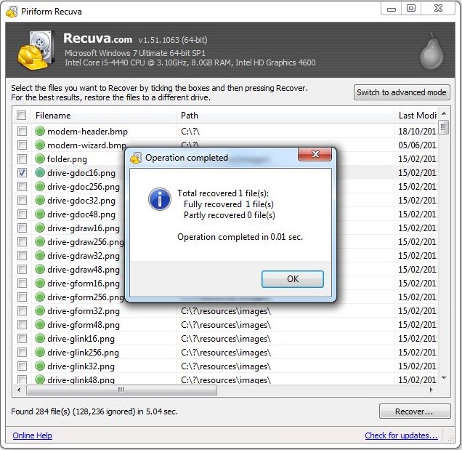This screenshot has height=450, width=462.
Task: Click the status dot for drive-gdoc16.png
Action: coord(40,172)
